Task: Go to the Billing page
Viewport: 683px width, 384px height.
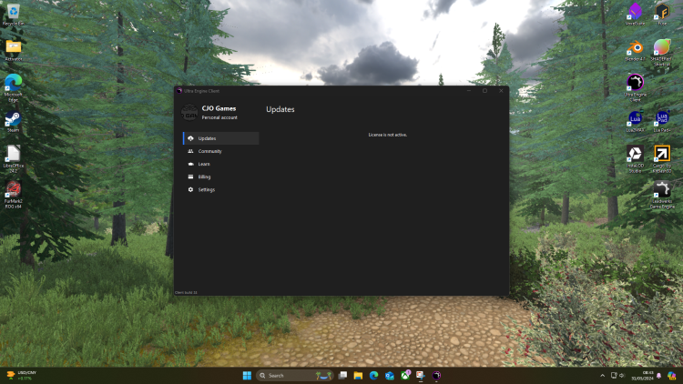Action: click(x=204, y=177)
